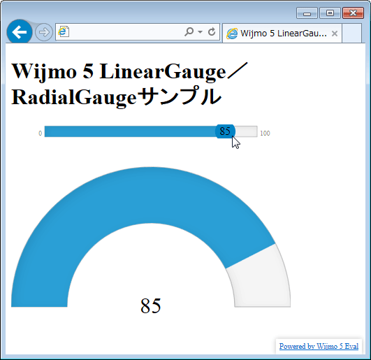Maximize the browser window
Screen dimensions: 371x360
pos(330,13)
